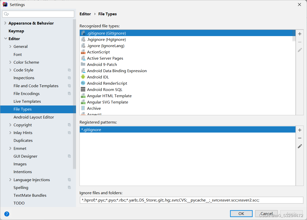This screenshot has height=220, width=307.
Task: Click the Apply button
Action: [292, 213]
